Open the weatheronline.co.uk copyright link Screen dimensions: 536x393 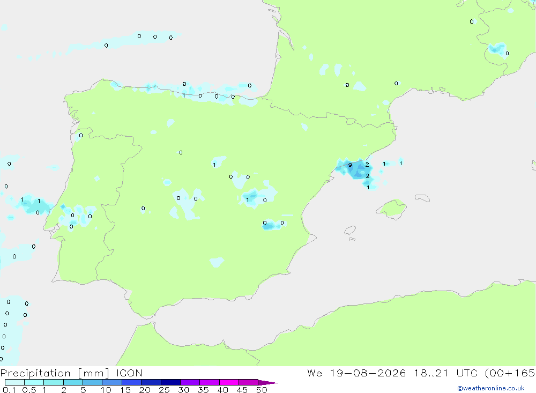pyautogui.click(x=491, y=388)
